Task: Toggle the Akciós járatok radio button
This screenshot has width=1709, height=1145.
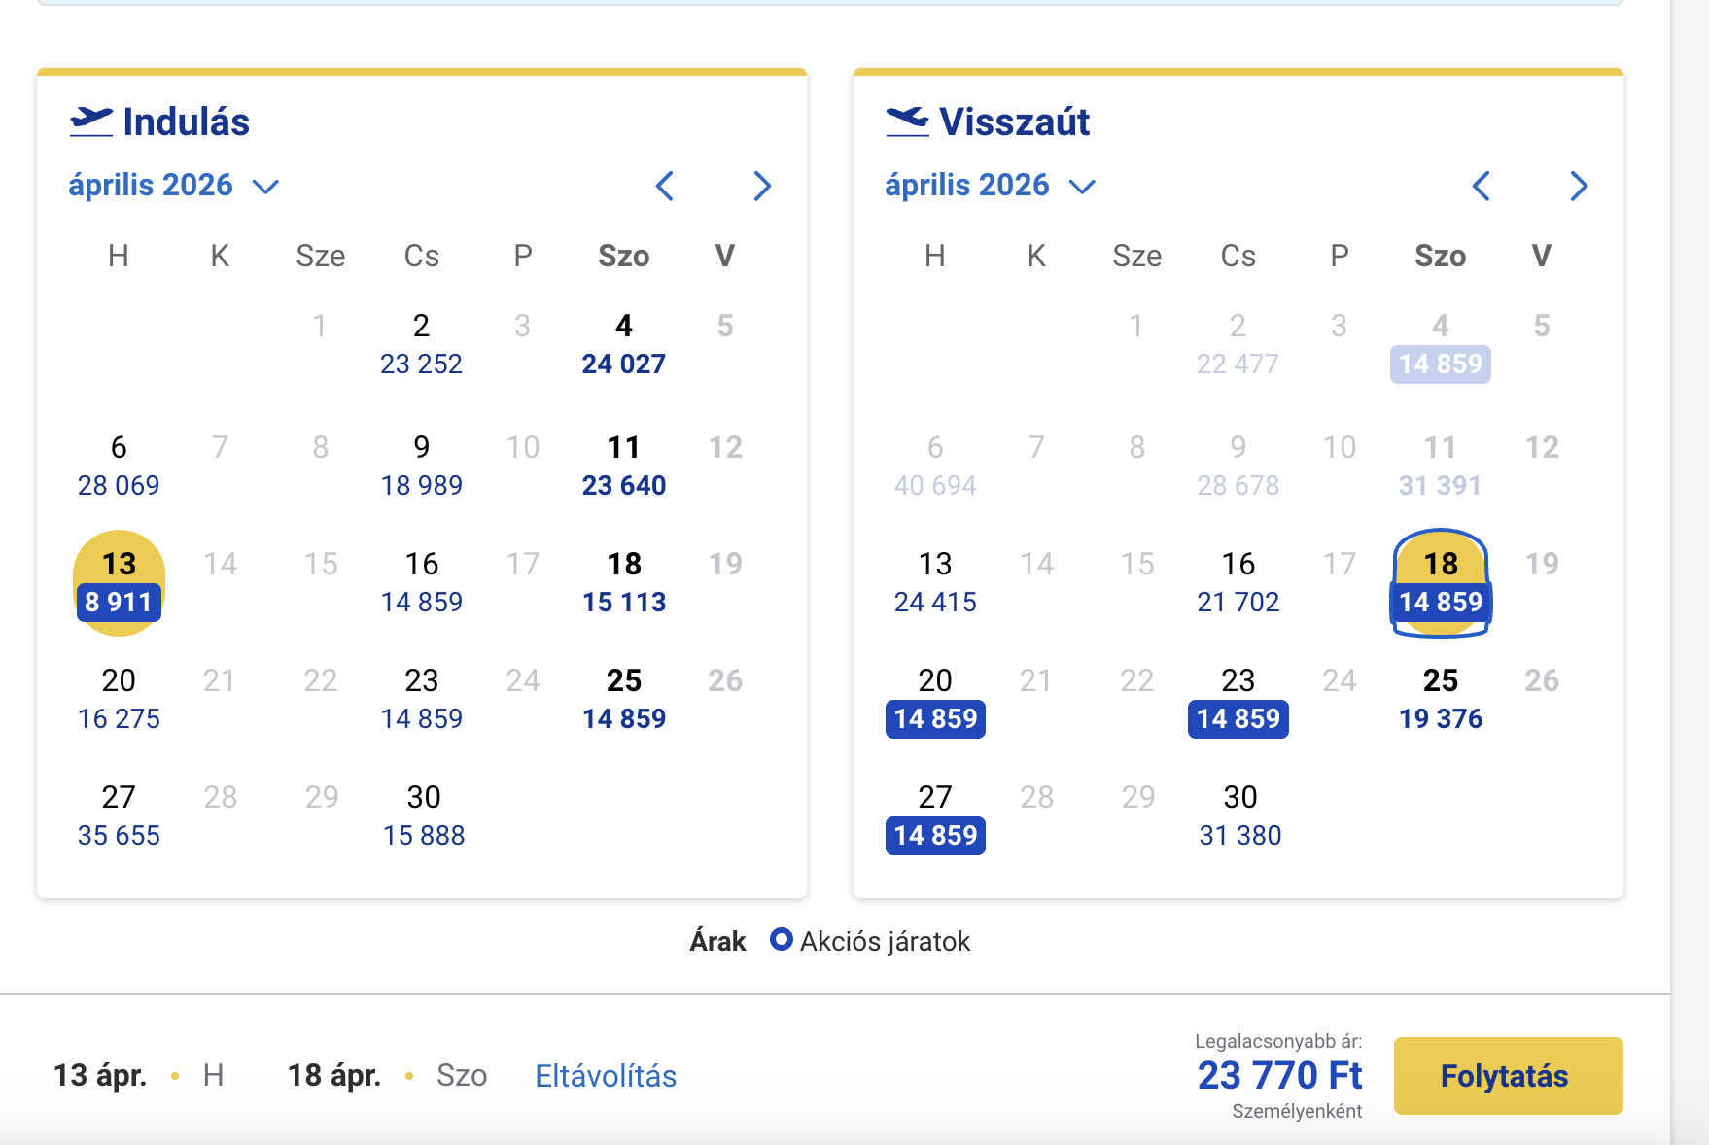Action: click(x=781, y=940)
